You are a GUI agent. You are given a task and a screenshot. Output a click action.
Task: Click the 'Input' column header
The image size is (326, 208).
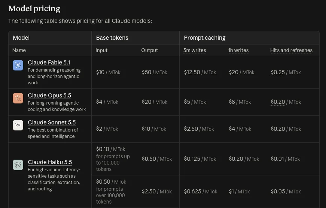click(101, 50)
